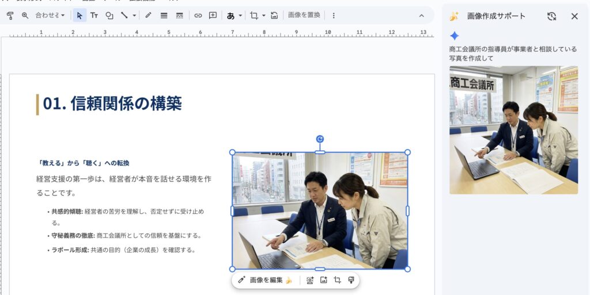Click the 画像を編集 button under the image
This screenshot has height=295, width=590.
[x=266, y=280]
